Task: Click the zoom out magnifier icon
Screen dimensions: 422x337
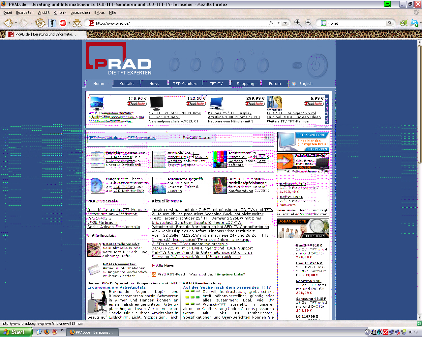Action: pyautogui.click(x=308, y=23)
